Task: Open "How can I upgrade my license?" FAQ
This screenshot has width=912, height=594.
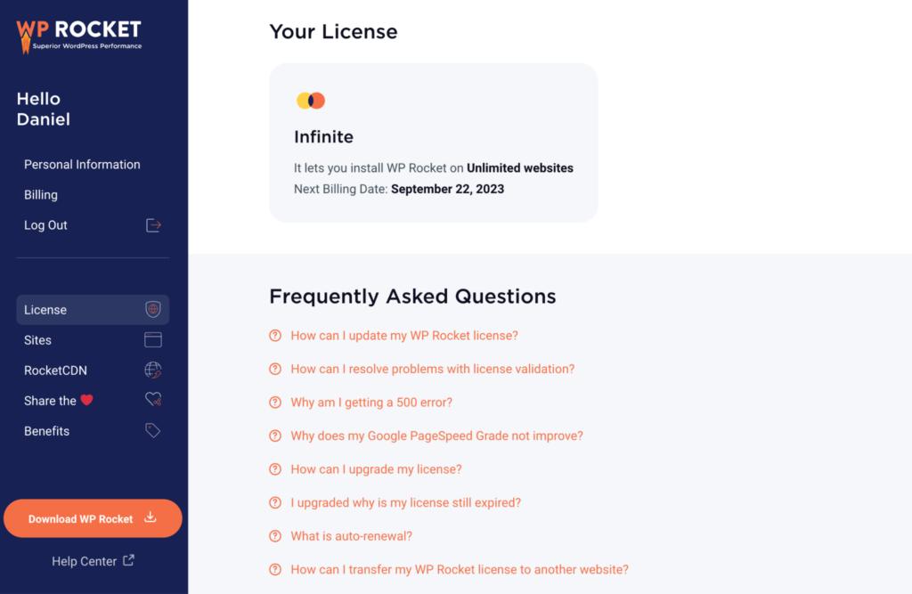Action: [376, 469]
